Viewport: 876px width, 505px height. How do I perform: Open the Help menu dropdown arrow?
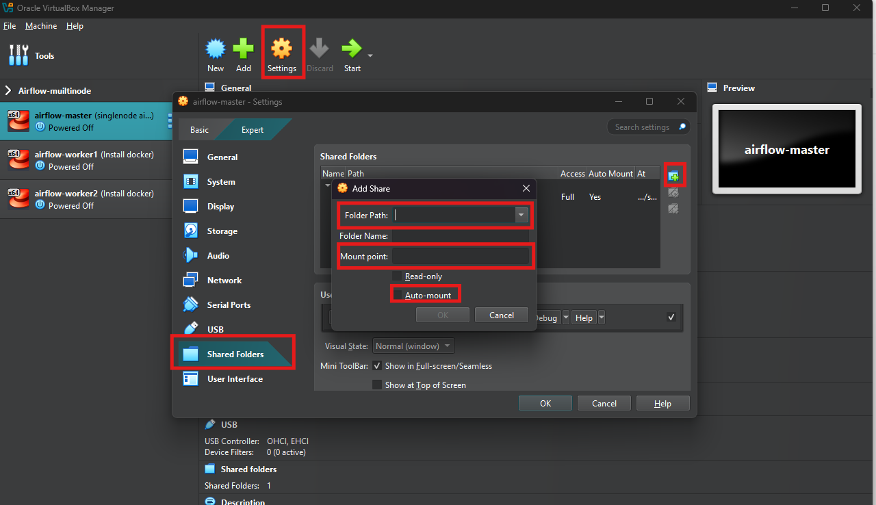tap(602, 318)
